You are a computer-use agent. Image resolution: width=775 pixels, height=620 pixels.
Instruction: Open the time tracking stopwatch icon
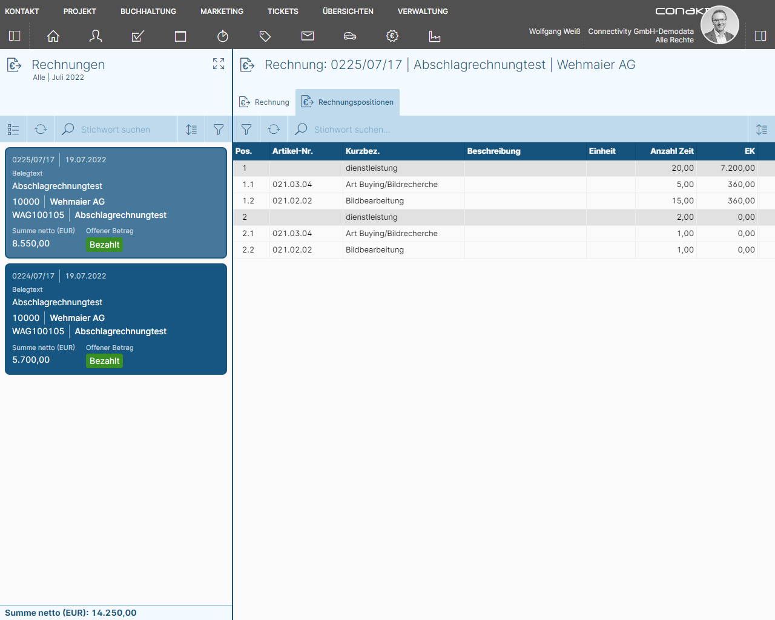point(223,36)
